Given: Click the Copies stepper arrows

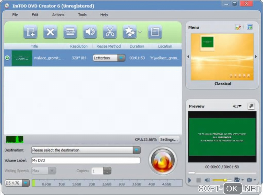Looking at the screenshot, I should point(107,171).
